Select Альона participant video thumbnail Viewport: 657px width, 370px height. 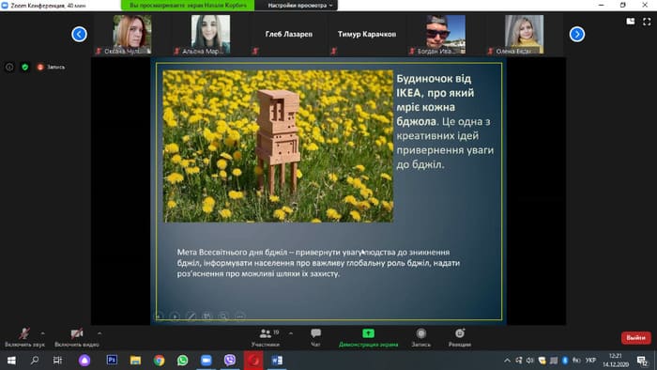(210, 35)
